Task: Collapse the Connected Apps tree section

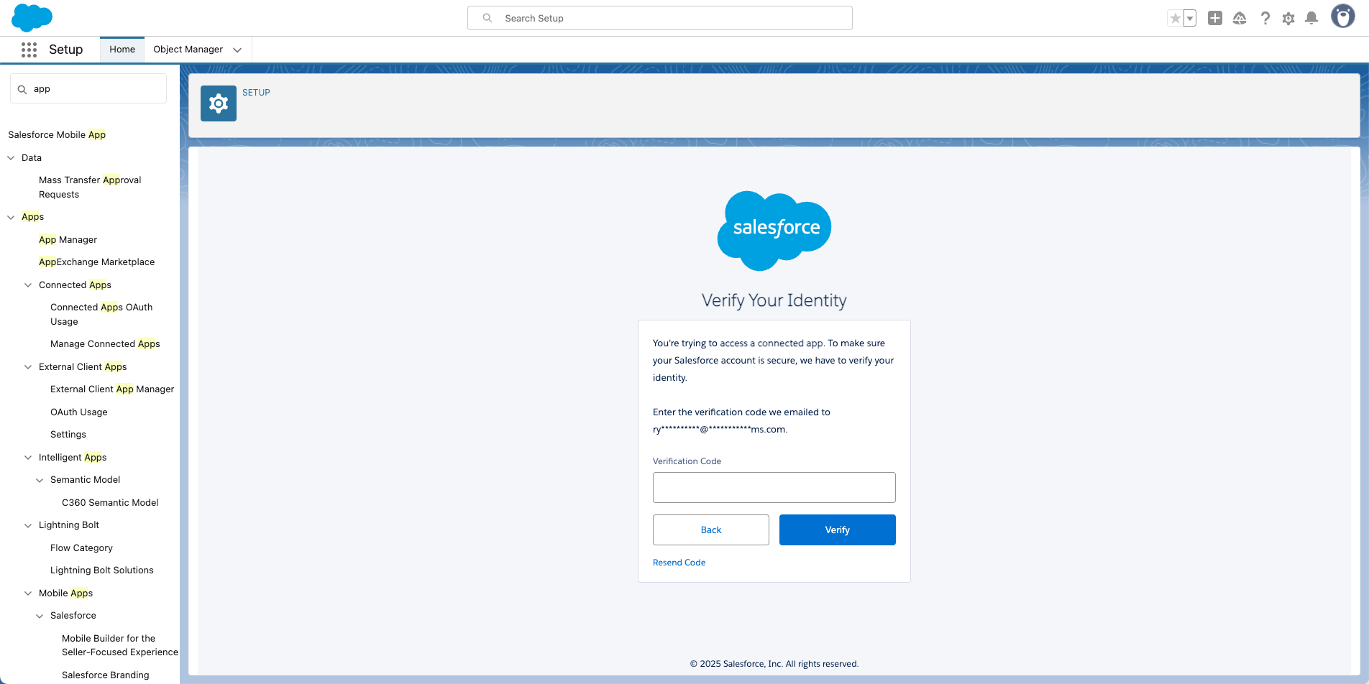Action: [x=28, y=285]
